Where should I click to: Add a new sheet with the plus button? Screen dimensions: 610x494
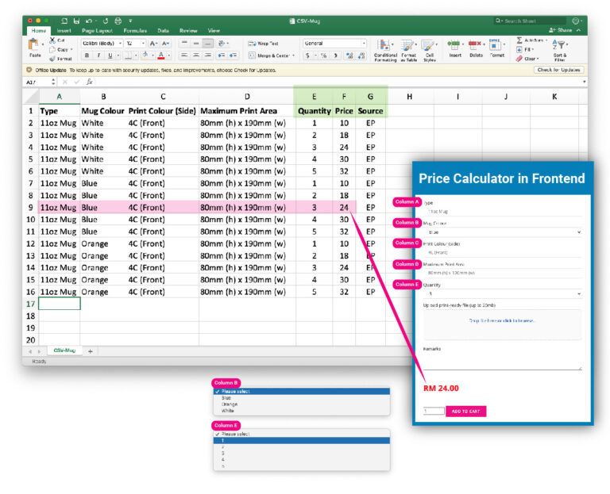click(91, 351)
